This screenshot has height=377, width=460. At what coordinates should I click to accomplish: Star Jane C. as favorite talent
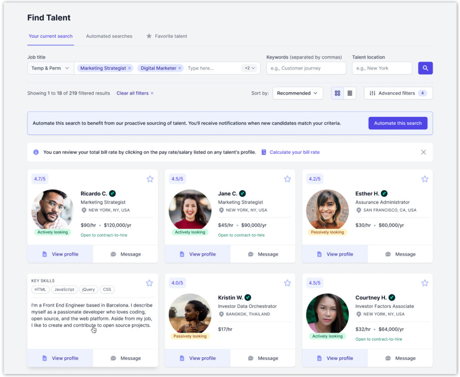coord(287,179)
